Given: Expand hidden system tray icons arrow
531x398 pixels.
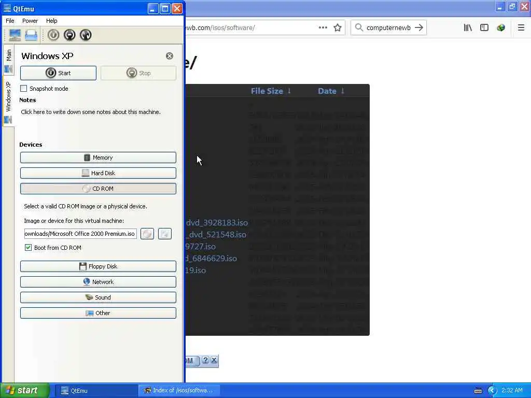Looking at the screenshot, I should tap(493, 391).
